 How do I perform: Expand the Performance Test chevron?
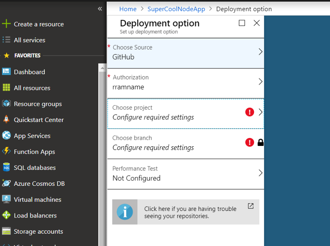[x=260, y=173]
